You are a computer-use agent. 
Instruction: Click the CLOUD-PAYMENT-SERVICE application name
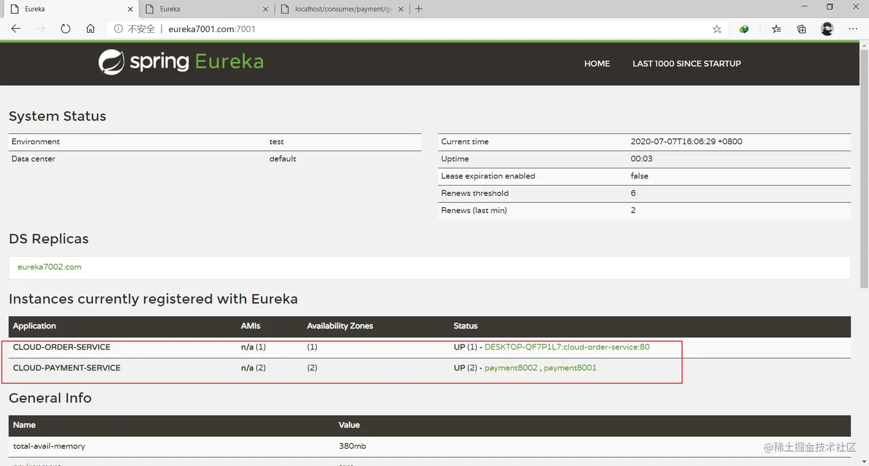coord(67,368)
